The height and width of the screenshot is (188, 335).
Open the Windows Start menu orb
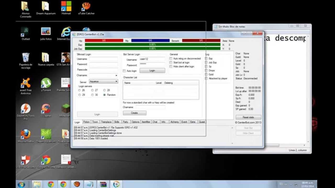coord(21,184)
